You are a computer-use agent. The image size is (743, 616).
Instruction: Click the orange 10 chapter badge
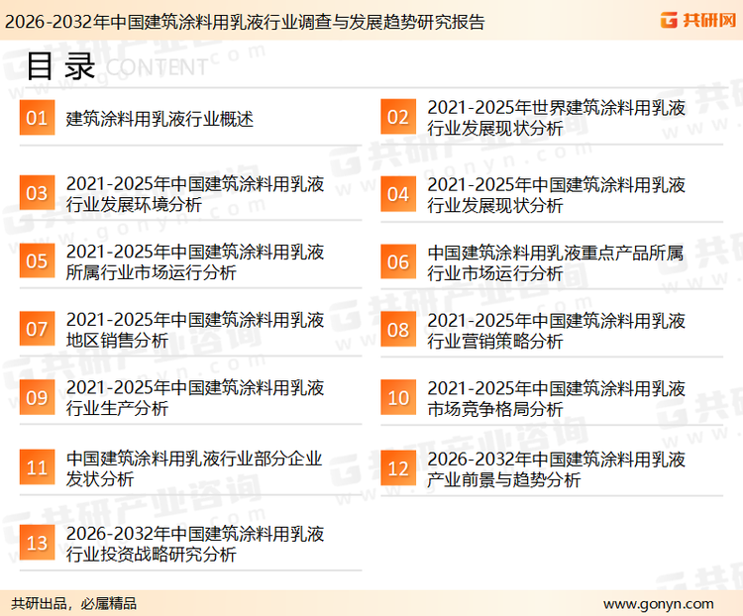398,397
